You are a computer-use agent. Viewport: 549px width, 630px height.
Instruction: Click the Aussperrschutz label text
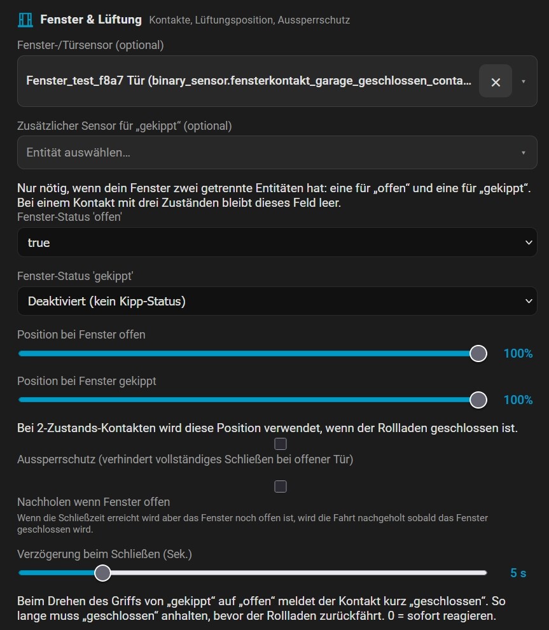(185, 459)
